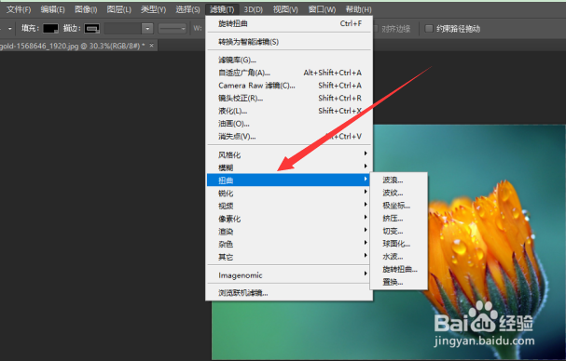Open 液化(L)... liquify filter
The height and width of the screenshot is (361, 566).
(x=289, y=111)
